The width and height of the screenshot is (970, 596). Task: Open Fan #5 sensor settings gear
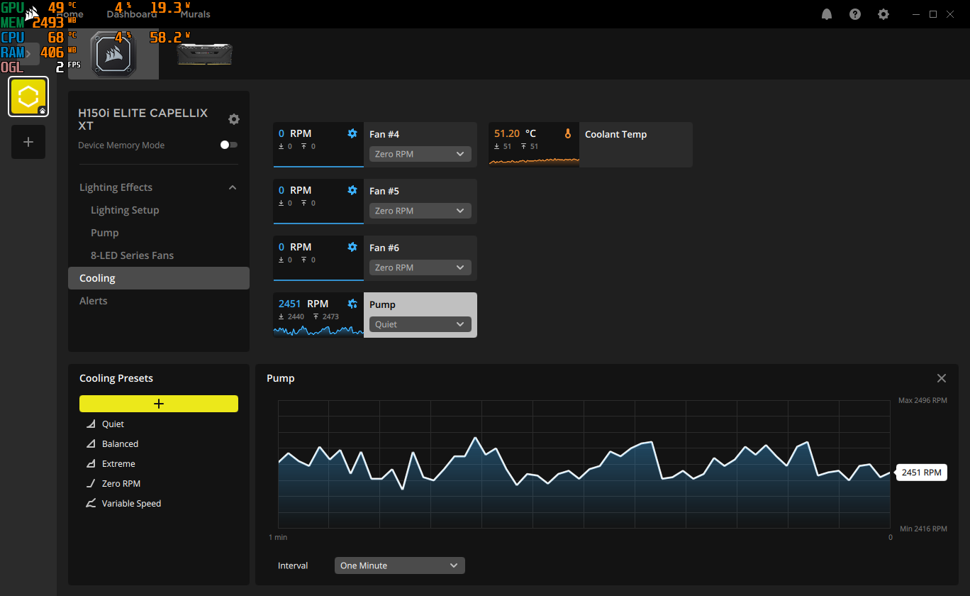pyautogui.click(x=352, y=190)
